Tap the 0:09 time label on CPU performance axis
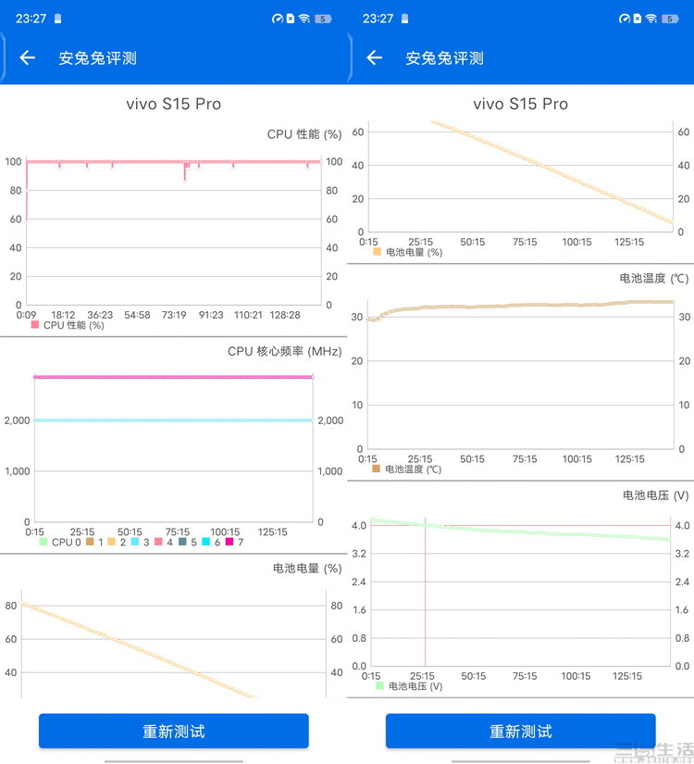Image resolution: width=694 pixels, height=764 pixels. tap(26, 315)
